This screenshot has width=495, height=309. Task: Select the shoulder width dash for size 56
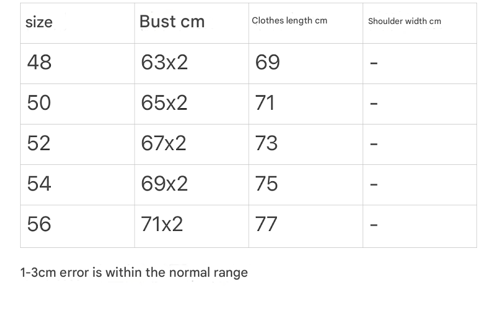(x=374, y=225)
